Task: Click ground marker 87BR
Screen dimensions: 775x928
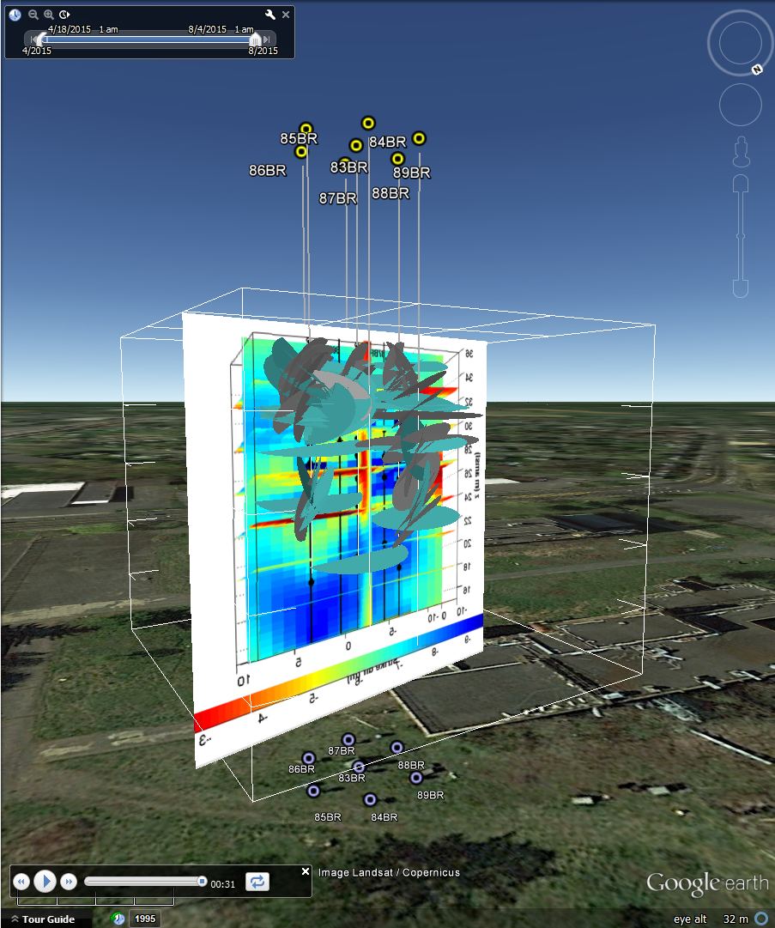Action: [x=348, y=740]
